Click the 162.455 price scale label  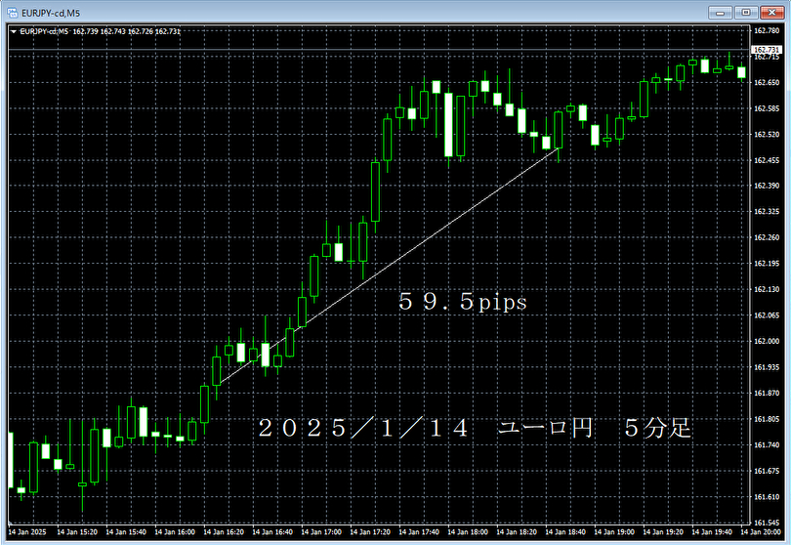click(x=767, y=160)
